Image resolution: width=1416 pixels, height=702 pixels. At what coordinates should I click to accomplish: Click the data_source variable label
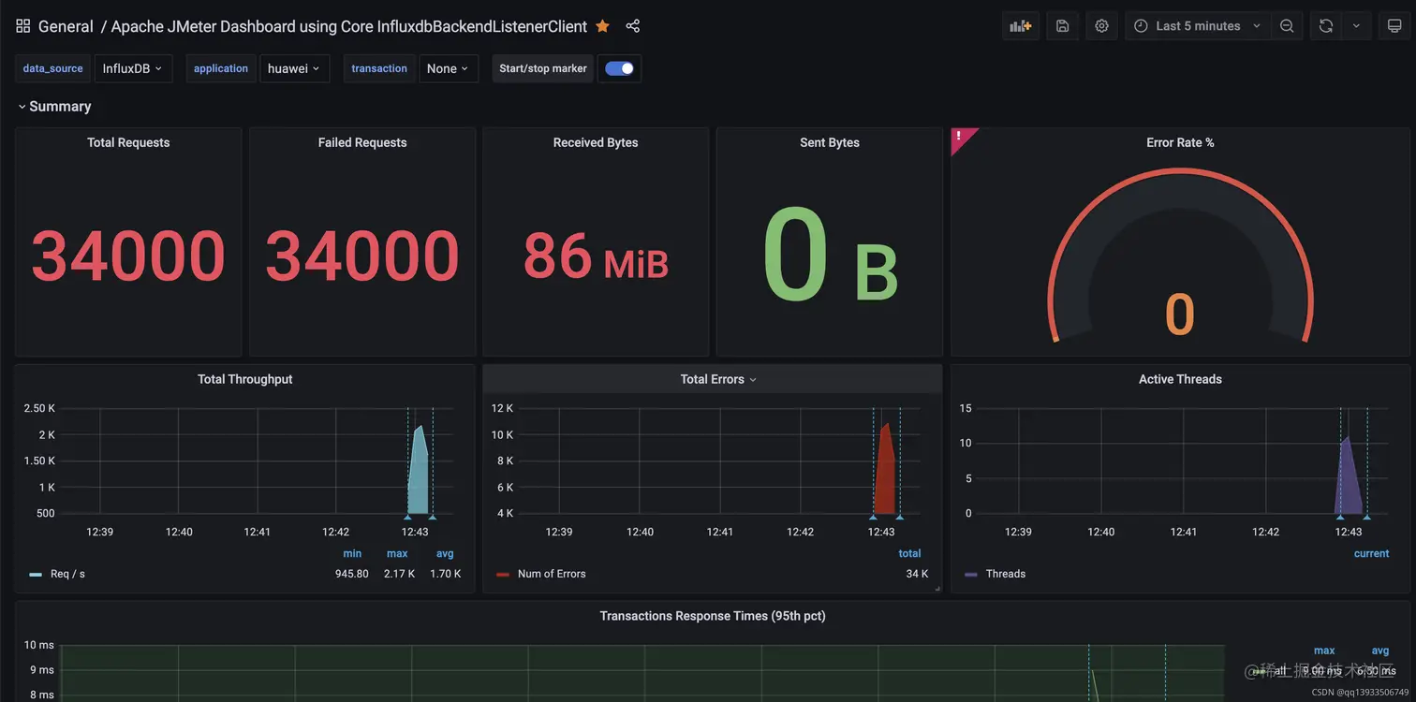[x=52, y=68]
